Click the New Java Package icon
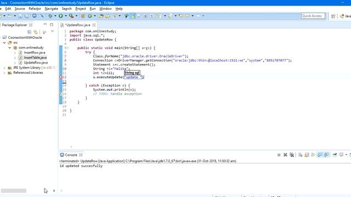The image size is (351, 197). [83, 16]
